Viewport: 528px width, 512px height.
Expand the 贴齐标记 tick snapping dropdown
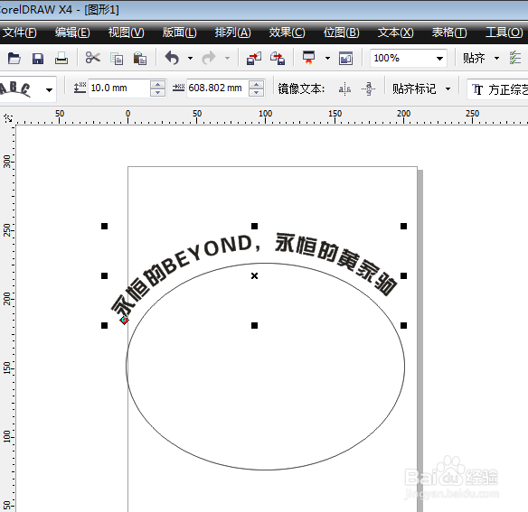point(448,89)
